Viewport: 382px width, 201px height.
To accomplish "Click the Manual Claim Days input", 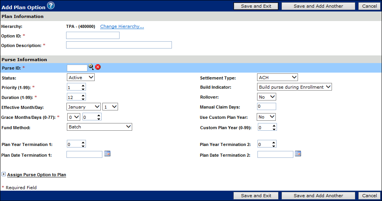I will coord(267,107).
